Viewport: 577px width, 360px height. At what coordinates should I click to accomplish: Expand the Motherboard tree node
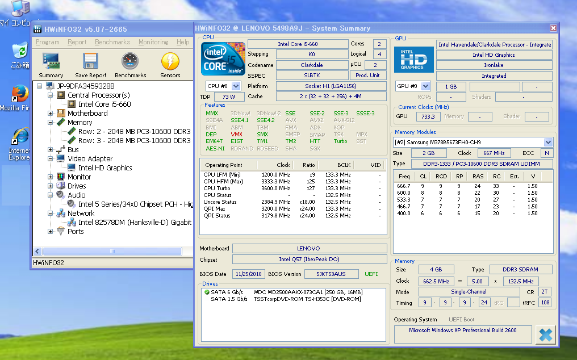coord(50,114)
